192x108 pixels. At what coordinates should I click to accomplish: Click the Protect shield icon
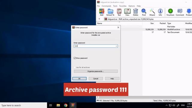tap(189, 12)
